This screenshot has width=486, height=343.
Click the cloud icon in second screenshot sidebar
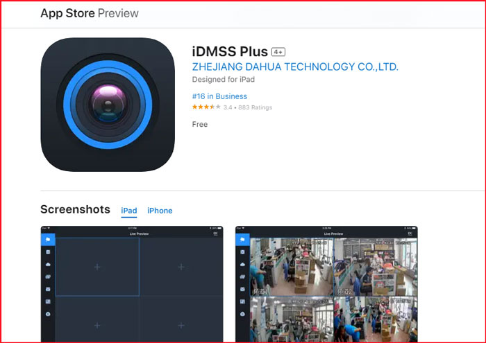[243, 265]
